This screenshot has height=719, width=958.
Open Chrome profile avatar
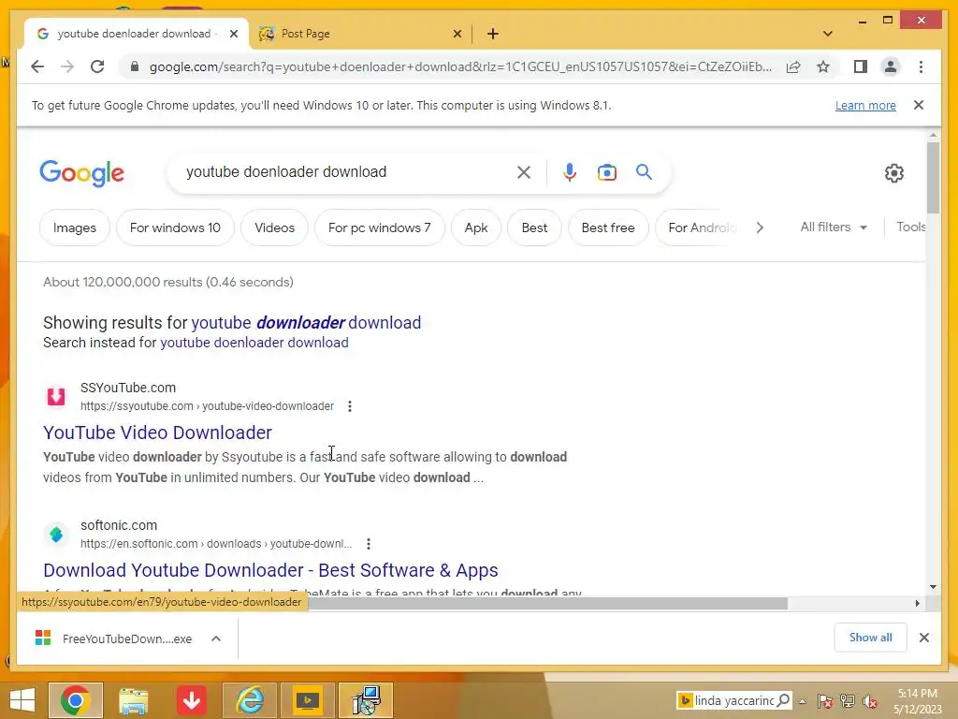pos(891,66)
